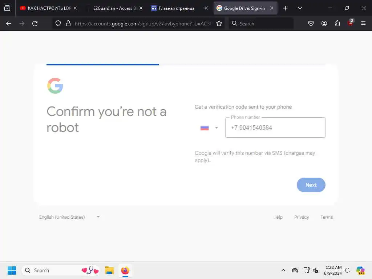Close the Главная страница tab
This screenshot has height=279, width=372.
[x=206, y=8]
